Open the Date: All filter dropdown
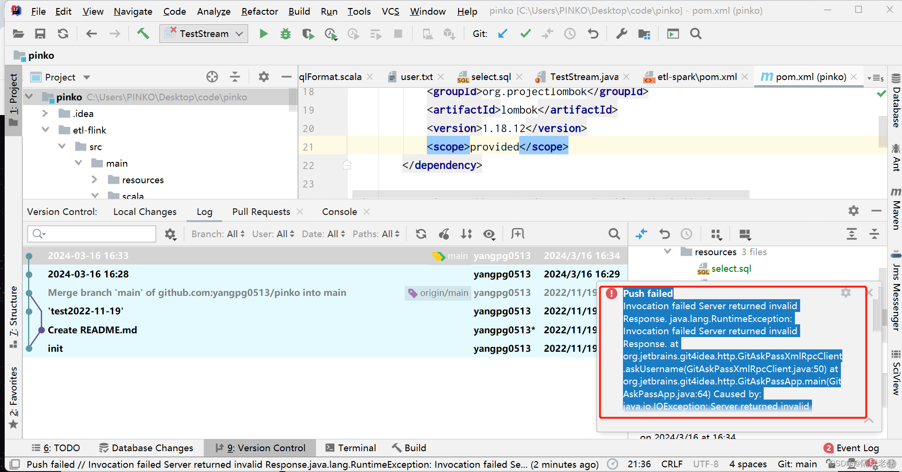Viewport: 902px width, 472px height. point(324,234)
